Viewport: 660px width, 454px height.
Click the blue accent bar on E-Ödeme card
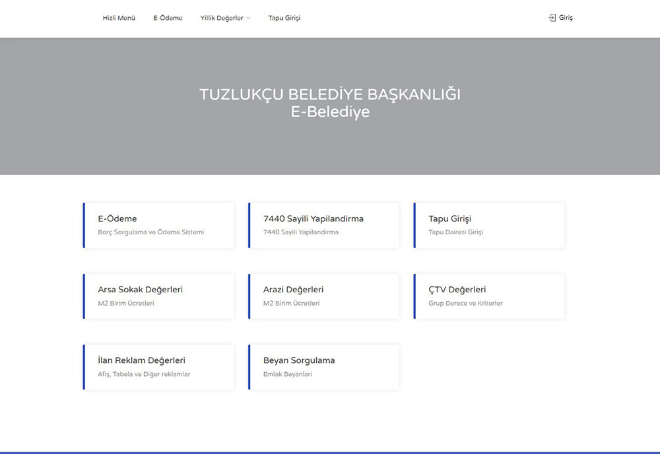pos(83,225)
